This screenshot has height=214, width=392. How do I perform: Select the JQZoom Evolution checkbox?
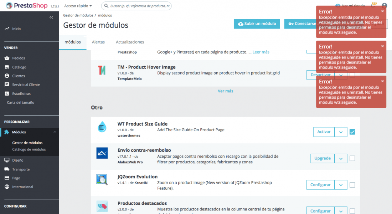point(352,185)
